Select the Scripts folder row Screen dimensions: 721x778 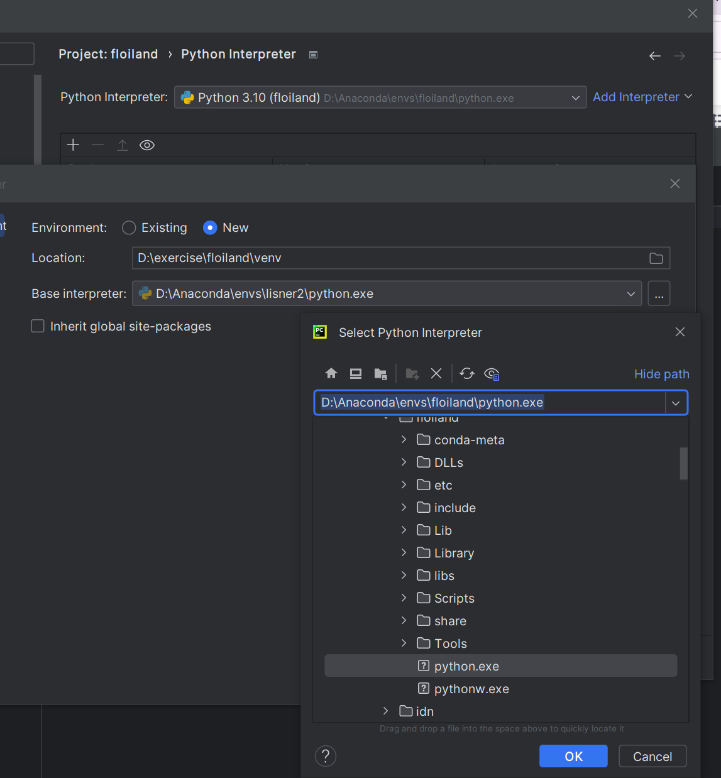[x=501, y=598]
